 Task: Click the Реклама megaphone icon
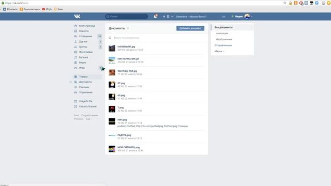(x=76, y=87)
